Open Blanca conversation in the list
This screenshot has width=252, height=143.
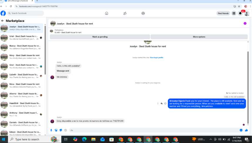[22, 47]
